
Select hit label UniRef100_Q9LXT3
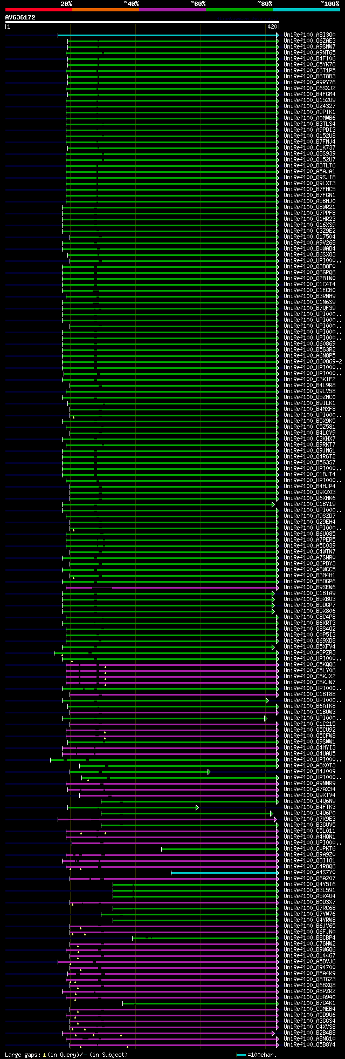309,184
